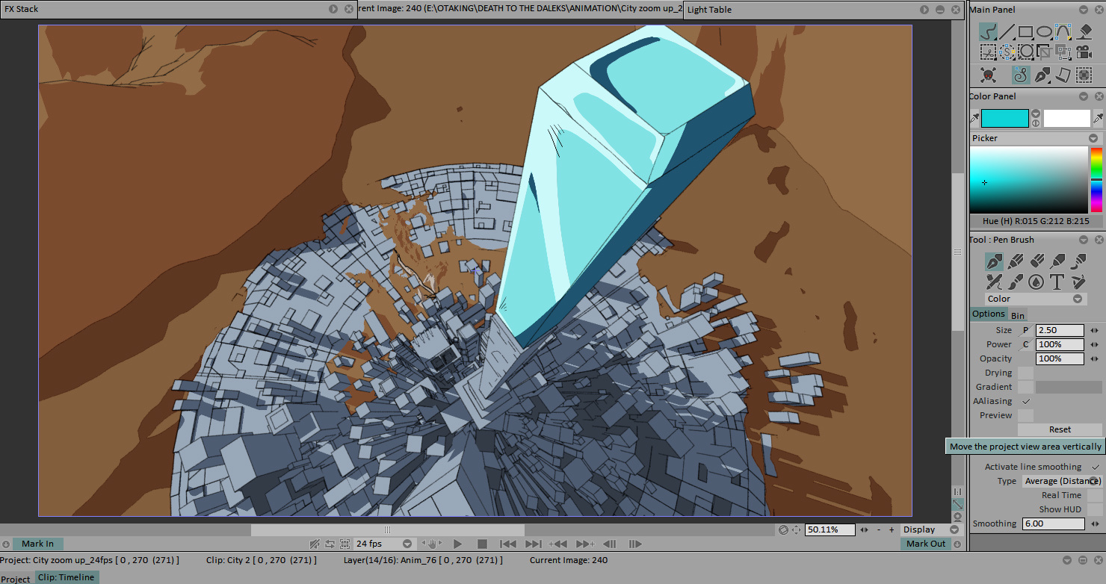The width and height of the screenshot is (1106, 584).
Task: Select the water drop brush tool
Action: 1036,282
